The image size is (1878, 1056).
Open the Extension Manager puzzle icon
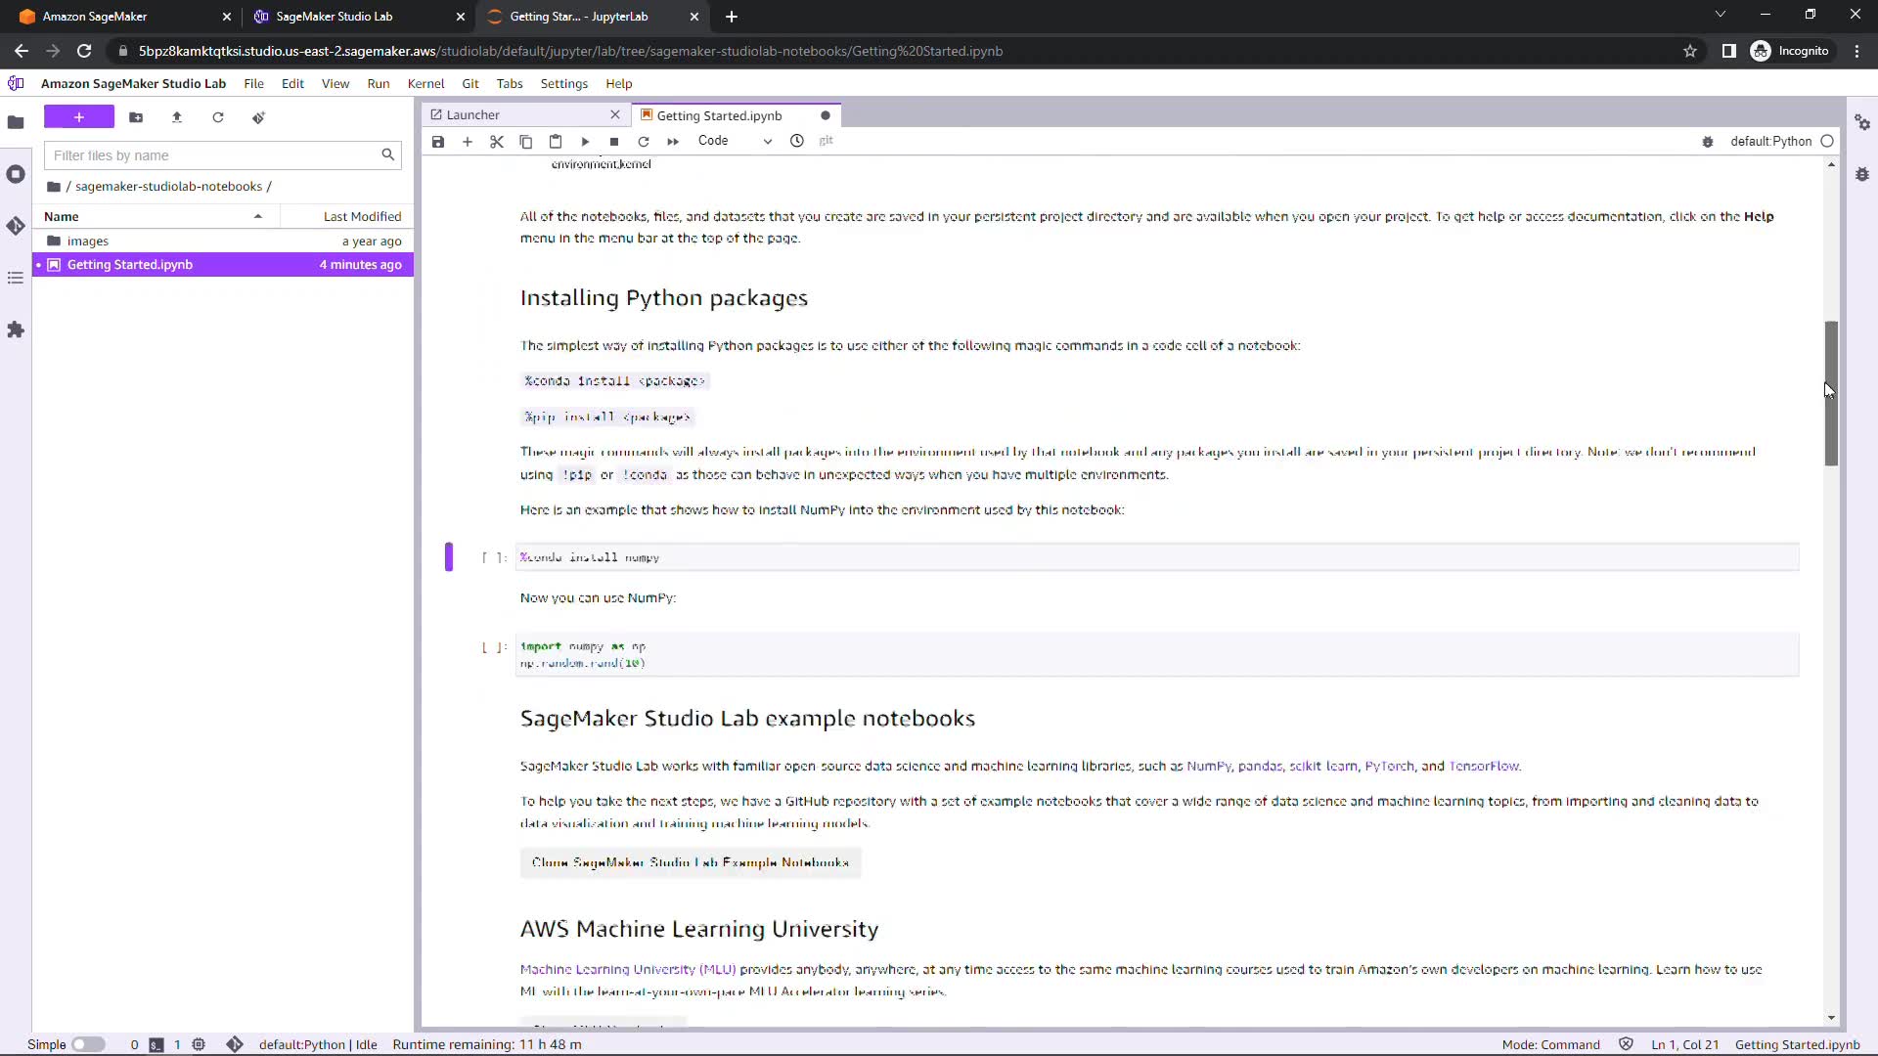[16, 330]
